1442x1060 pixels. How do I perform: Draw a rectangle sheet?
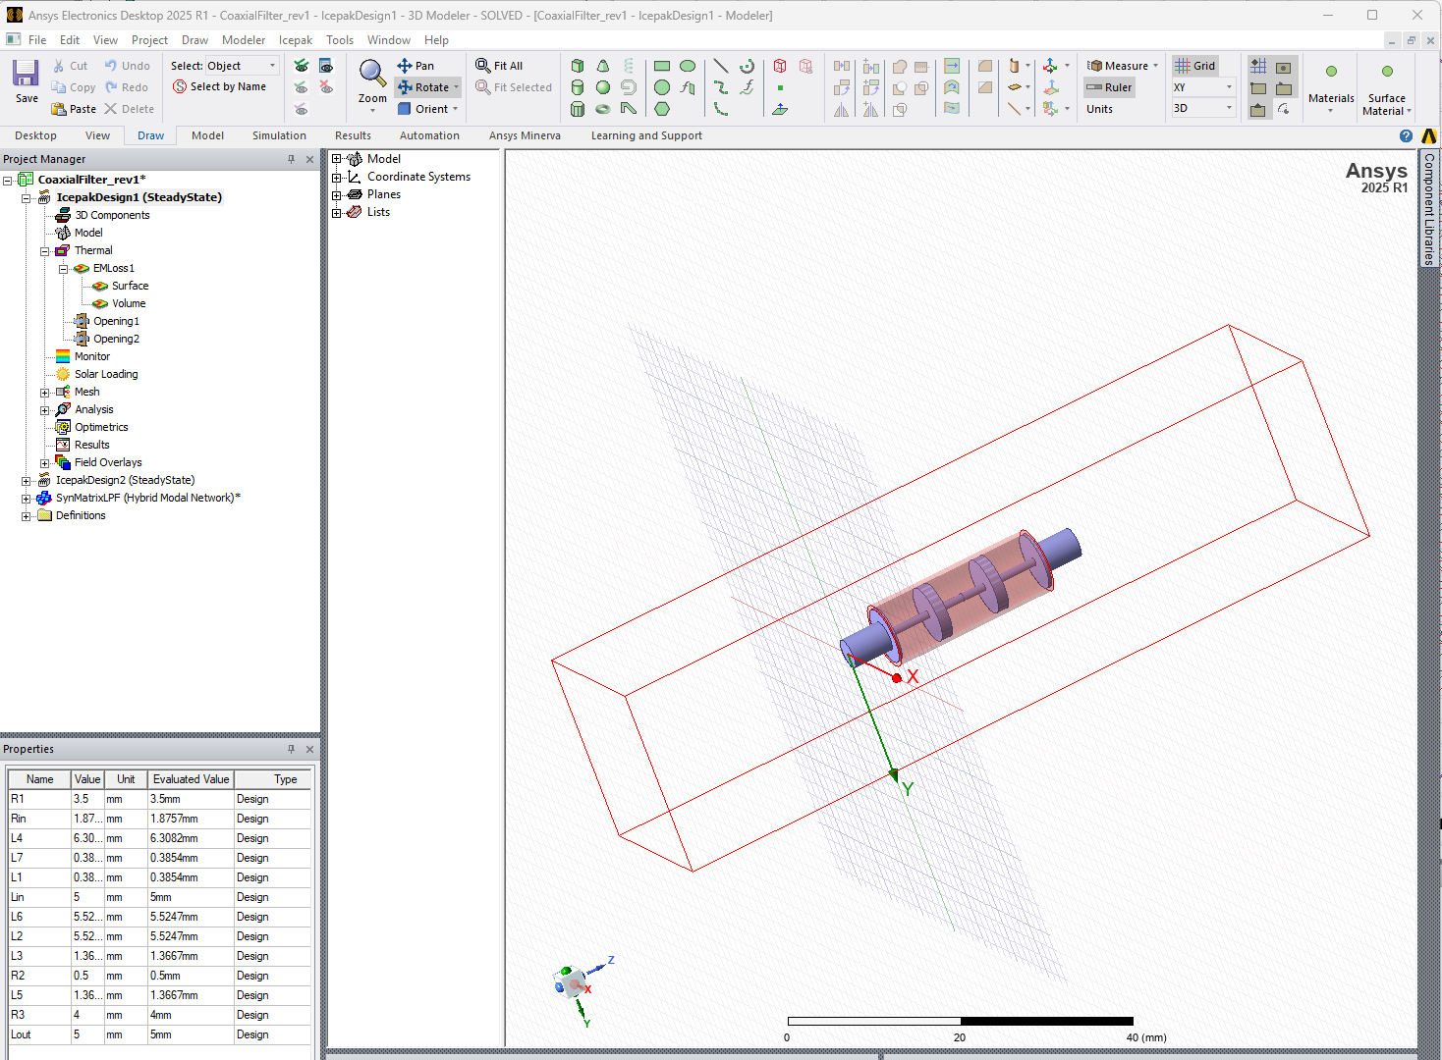[662, 66]
